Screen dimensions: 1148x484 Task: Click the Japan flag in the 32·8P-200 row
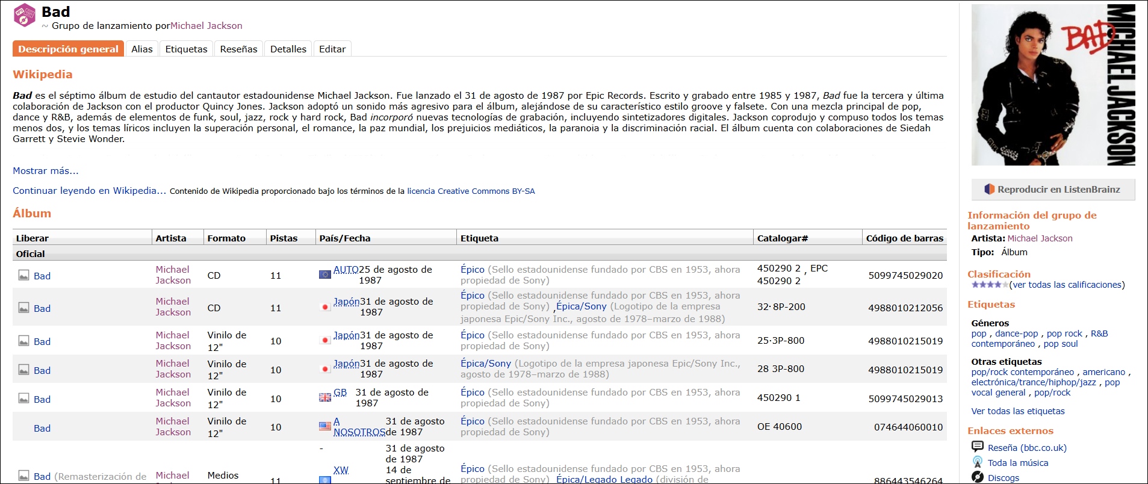pos(325,307)
